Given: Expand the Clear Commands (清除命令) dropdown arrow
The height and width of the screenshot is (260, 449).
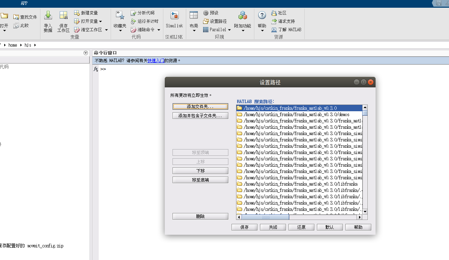Looking at the screenshot, I should coord(159,30).
